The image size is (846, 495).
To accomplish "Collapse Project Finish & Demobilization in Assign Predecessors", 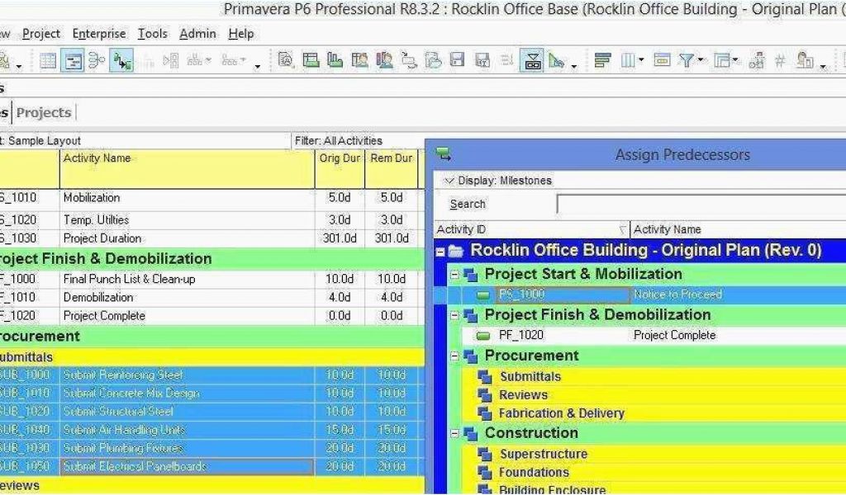I will tap(454, 315).
